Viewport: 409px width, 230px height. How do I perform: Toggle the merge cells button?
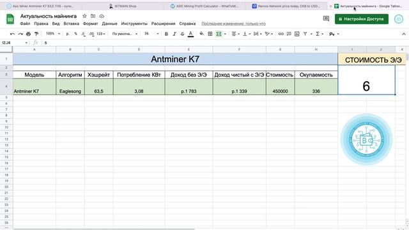point(219,34)
